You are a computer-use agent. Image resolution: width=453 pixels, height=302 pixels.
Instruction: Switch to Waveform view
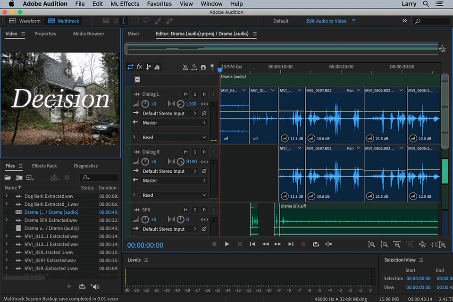point(25,21)
